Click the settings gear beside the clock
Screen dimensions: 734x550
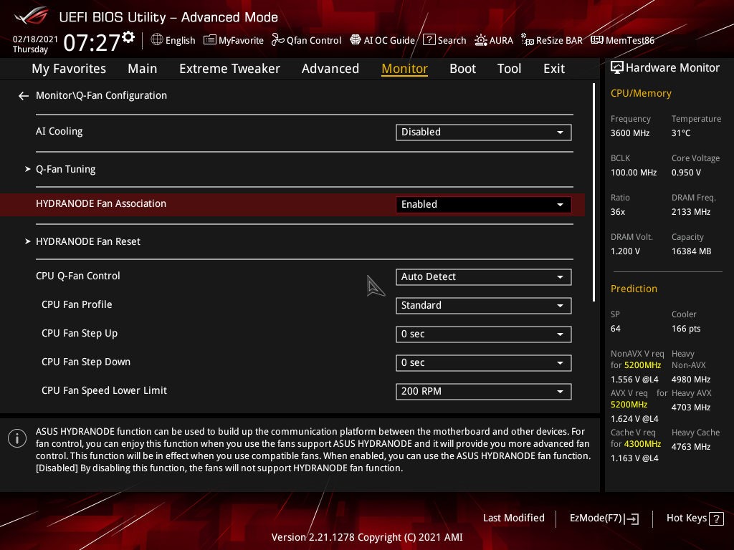tap(128, 37)
